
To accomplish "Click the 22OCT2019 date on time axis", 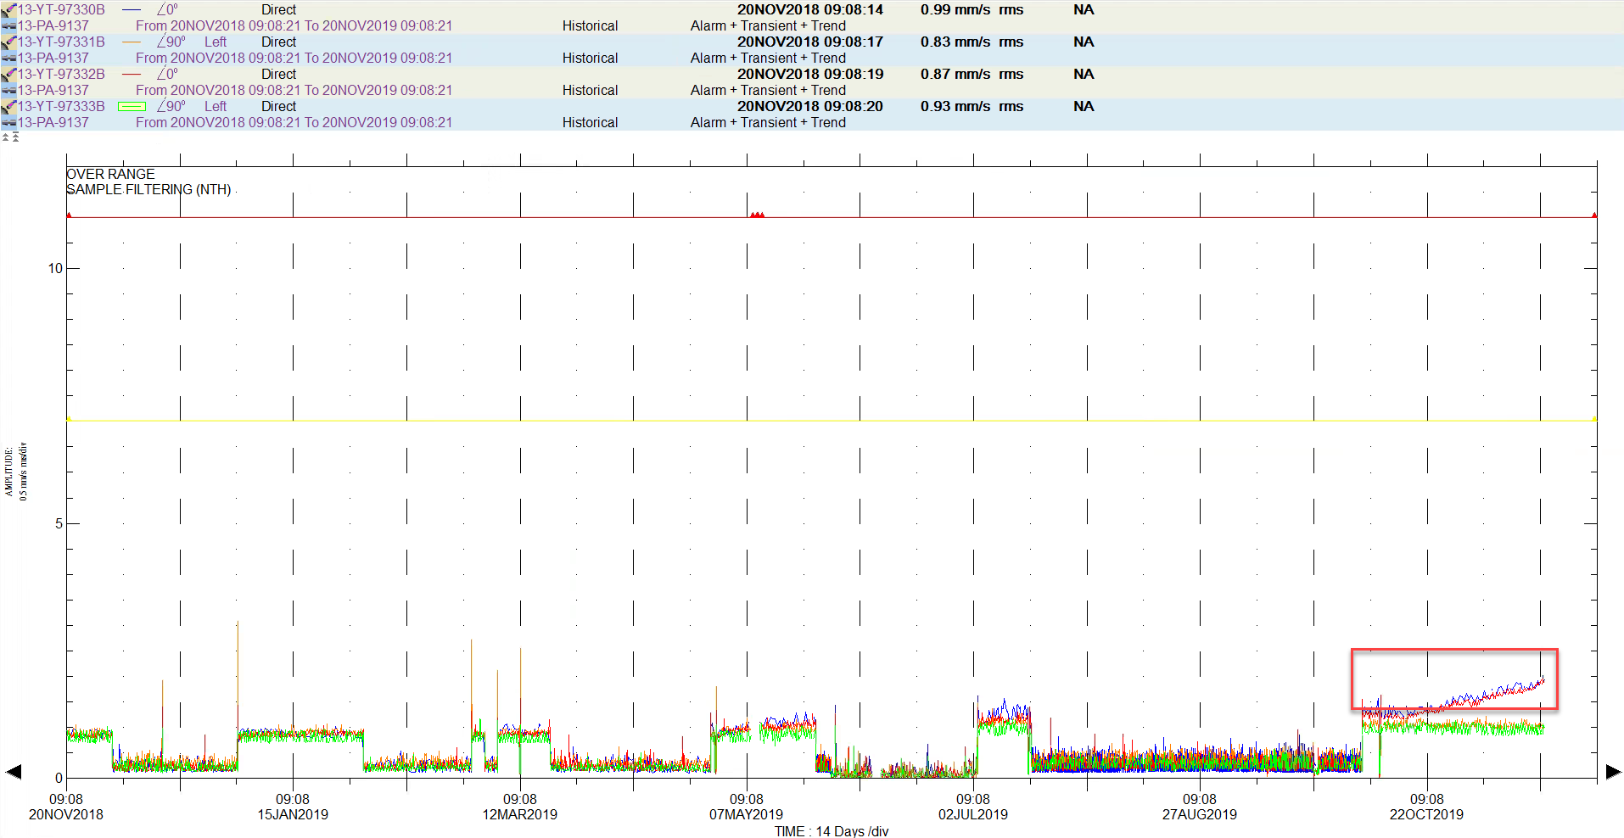I will point(1426,814).
